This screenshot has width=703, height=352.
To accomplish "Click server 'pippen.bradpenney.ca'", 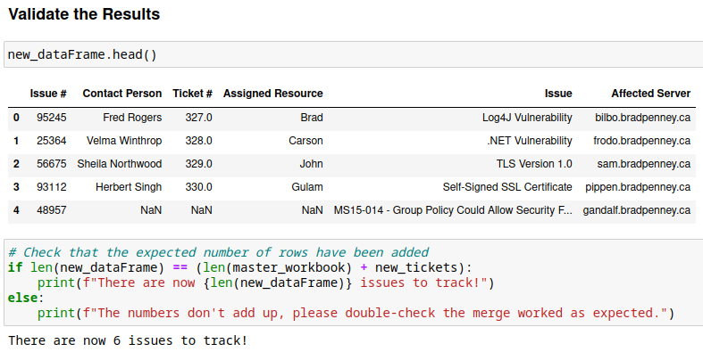I will (638, 187).
